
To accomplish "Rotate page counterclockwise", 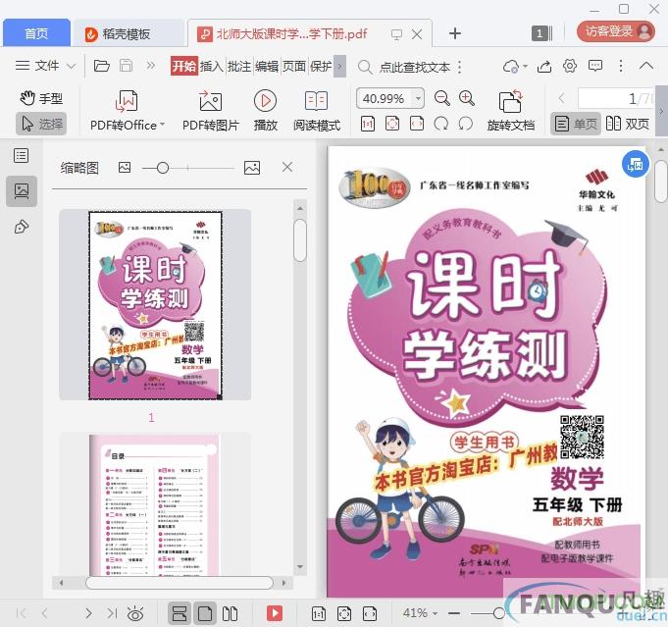I will pos(466,124).
